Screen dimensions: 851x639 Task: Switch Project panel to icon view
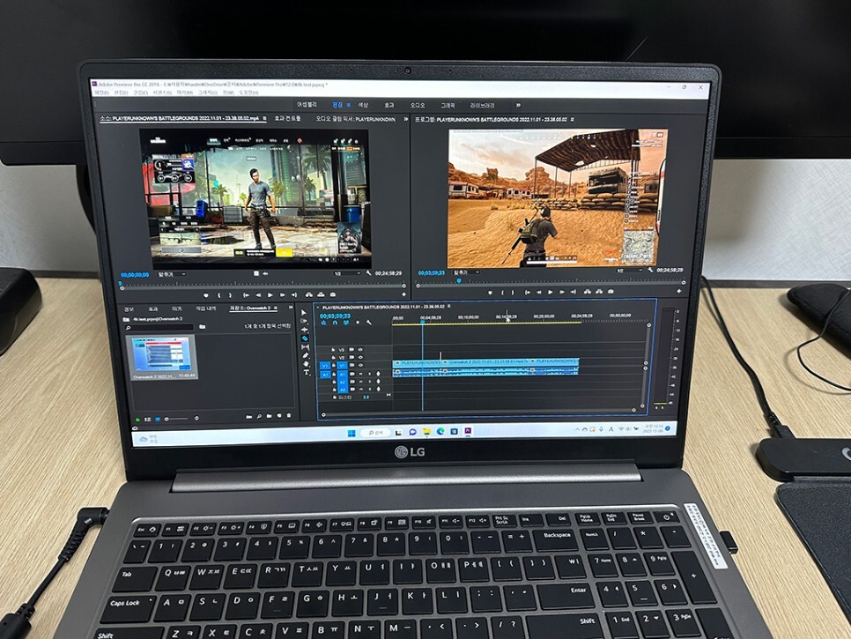[x=158, y=420]
